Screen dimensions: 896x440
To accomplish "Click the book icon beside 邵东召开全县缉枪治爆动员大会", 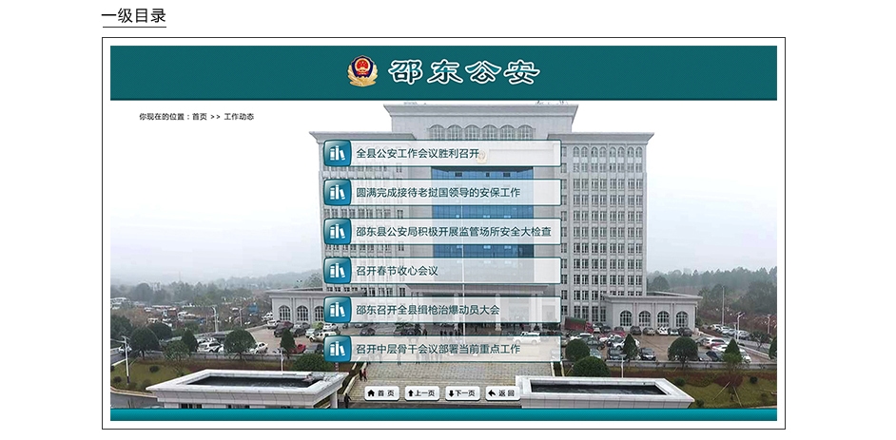I will [337, 310].
